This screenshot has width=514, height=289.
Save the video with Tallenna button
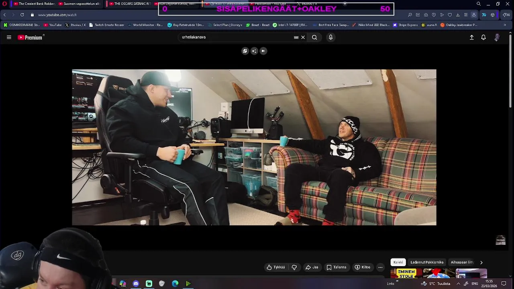(337, 267)
